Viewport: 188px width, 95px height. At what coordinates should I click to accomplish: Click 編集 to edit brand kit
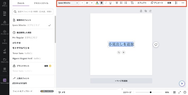[x=46, y=66]
